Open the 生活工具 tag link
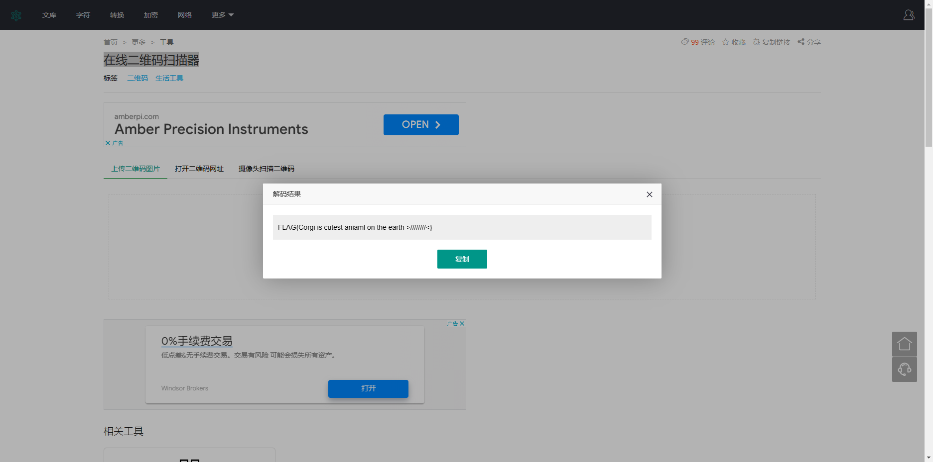Image resolution: width=933 pixels, height=462 pixels. pyautogui.click(x=169, y=78)
